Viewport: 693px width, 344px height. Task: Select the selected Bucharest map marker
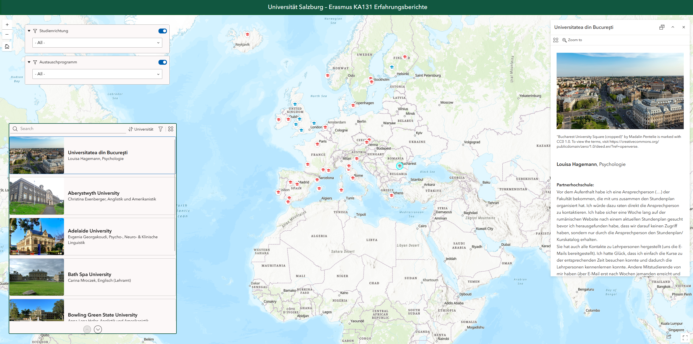pos(399,166)
